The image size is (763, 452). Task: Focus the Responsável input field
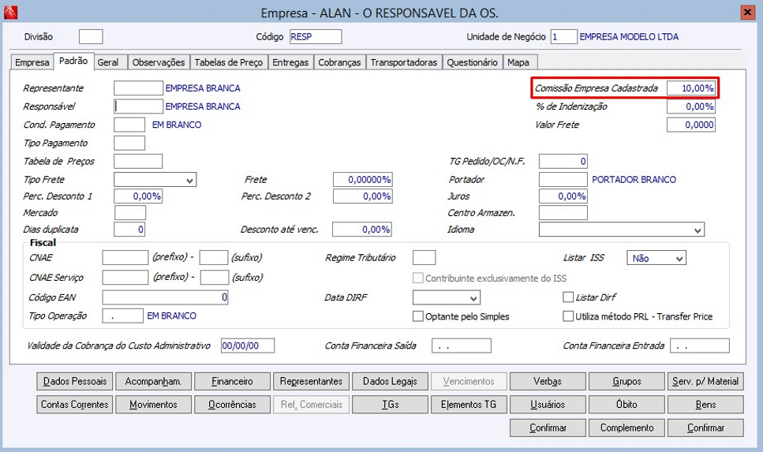(138, 106)
